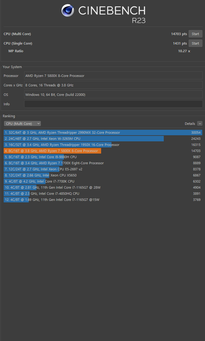Start the CPU Multi Core benchmark
This screenshot has width=205, height=341.
point(195,34)
